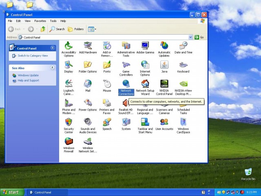Viewport: 261px width, 196px height.
Task: Click the Address bar field
Action: tap(105, 37)
